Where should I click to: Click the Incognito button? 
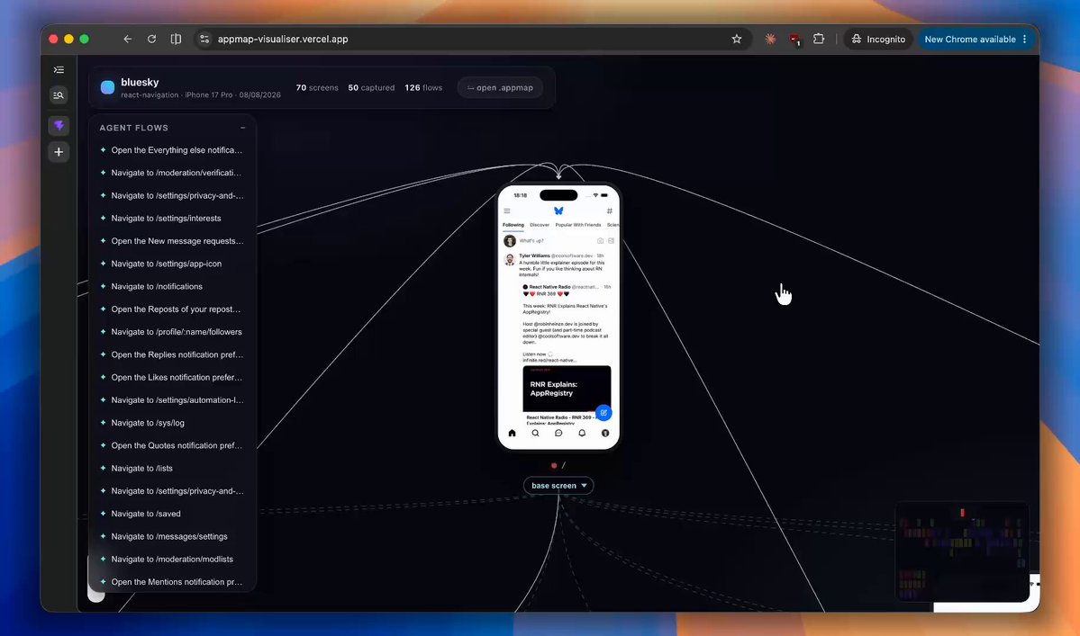point(878,40)
